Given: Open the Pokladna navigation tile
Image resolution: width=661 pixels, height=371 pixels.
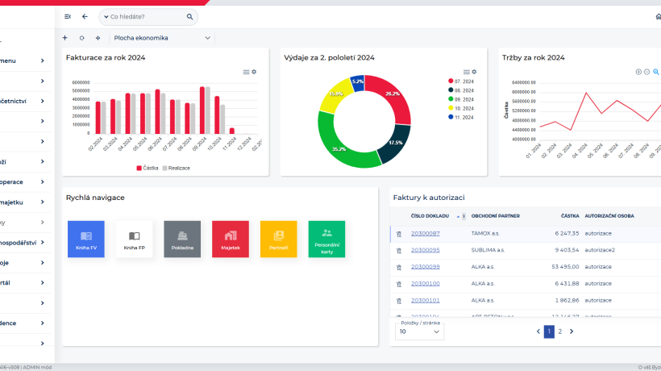Looking at the screenshot, I should pos(182,239).
